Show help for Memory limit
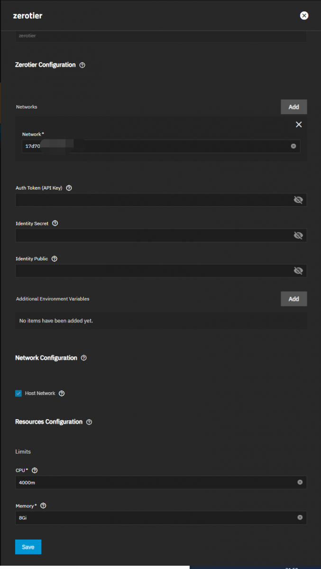321x569 pixels. click(43, 506)
